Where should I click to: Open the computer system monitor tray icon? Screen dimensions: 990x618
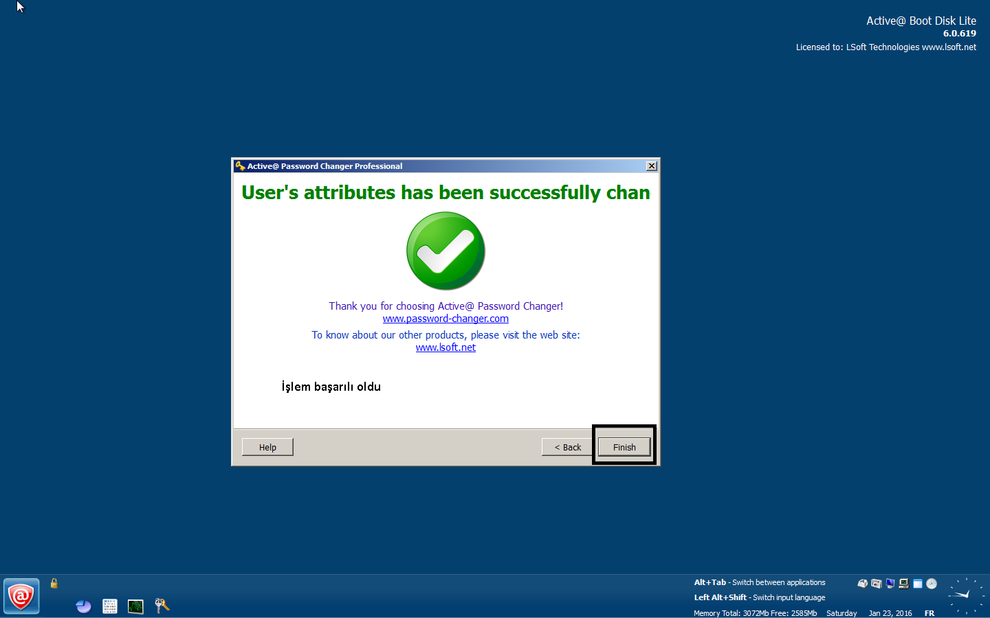[903, 584]
